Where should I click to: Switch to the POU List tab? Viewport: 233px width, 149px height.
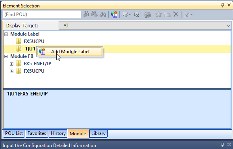tap(14, 133)
